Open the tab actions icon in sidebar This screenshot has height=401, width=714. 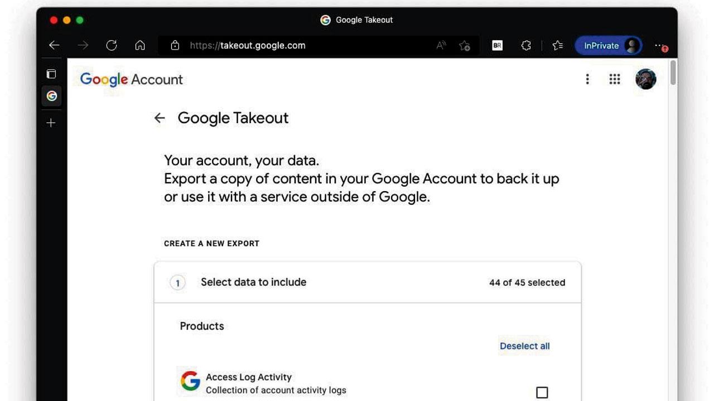[51, 74]
